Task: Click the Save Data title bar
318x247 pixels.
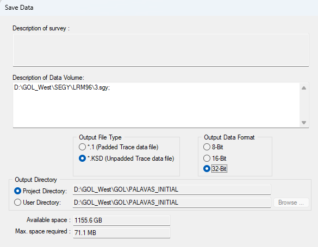Action: [x=159, y=8]
